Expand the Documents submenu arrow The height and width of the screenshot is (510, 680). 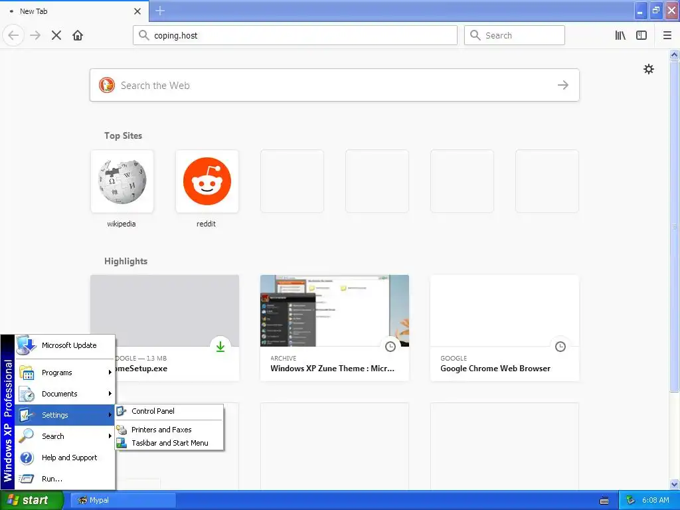click(110, 393)
